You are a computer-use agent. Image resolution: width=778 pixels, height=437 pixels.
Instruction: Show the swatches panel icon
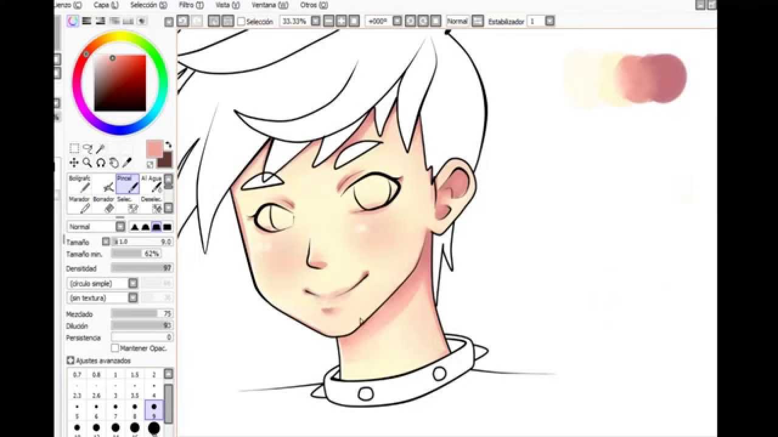(x=128, y=21)
